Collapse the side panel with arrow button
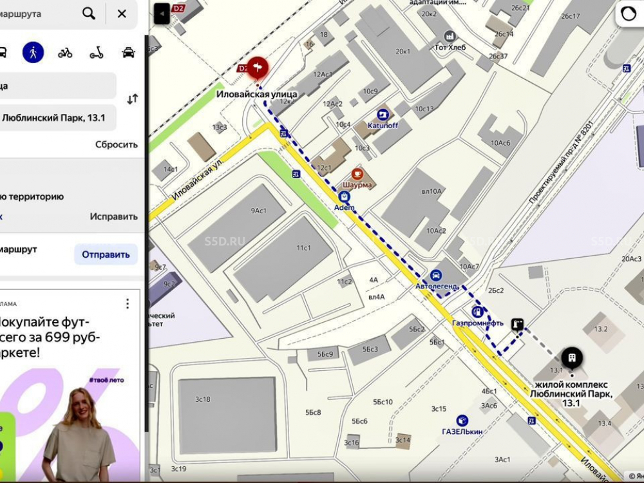Viewport: 644px width, 483px height. [x=162, y=14]
